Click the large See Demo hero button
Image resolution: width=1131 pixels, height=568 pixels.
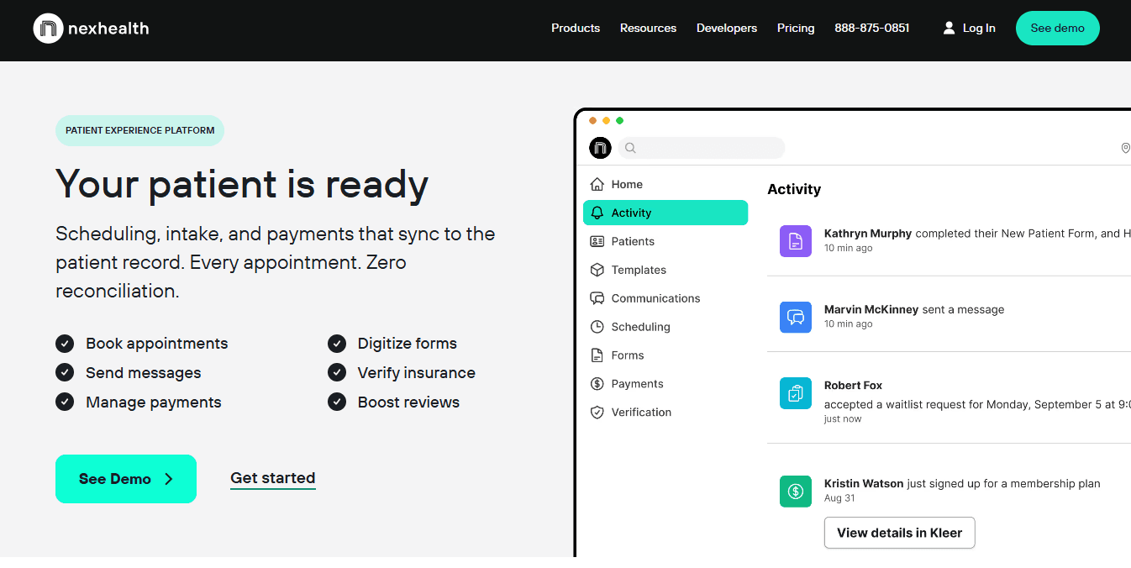pos(126,479)
